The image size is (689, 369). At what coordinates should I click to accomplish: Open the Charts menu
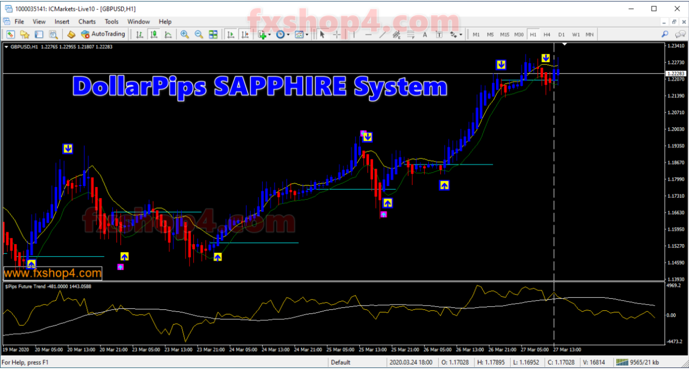(87, 22)
